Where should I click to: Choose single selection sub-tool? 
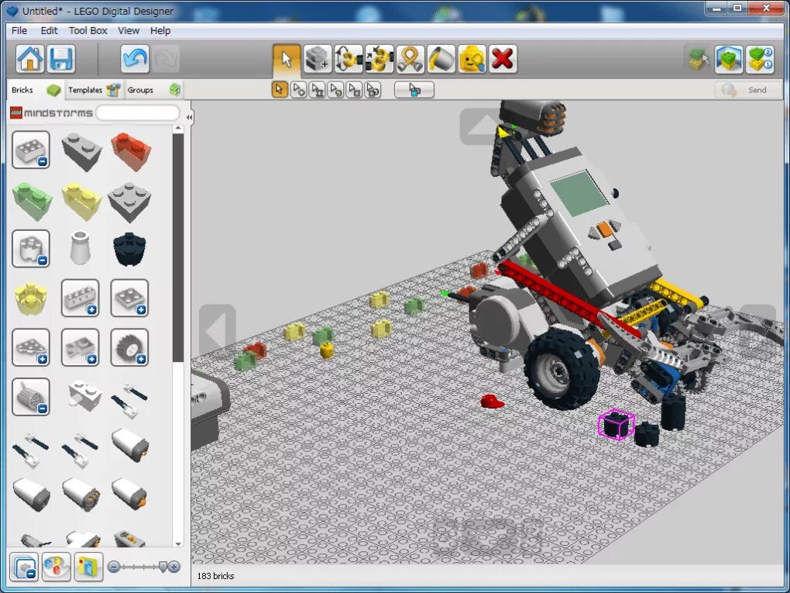click(280, 90)
